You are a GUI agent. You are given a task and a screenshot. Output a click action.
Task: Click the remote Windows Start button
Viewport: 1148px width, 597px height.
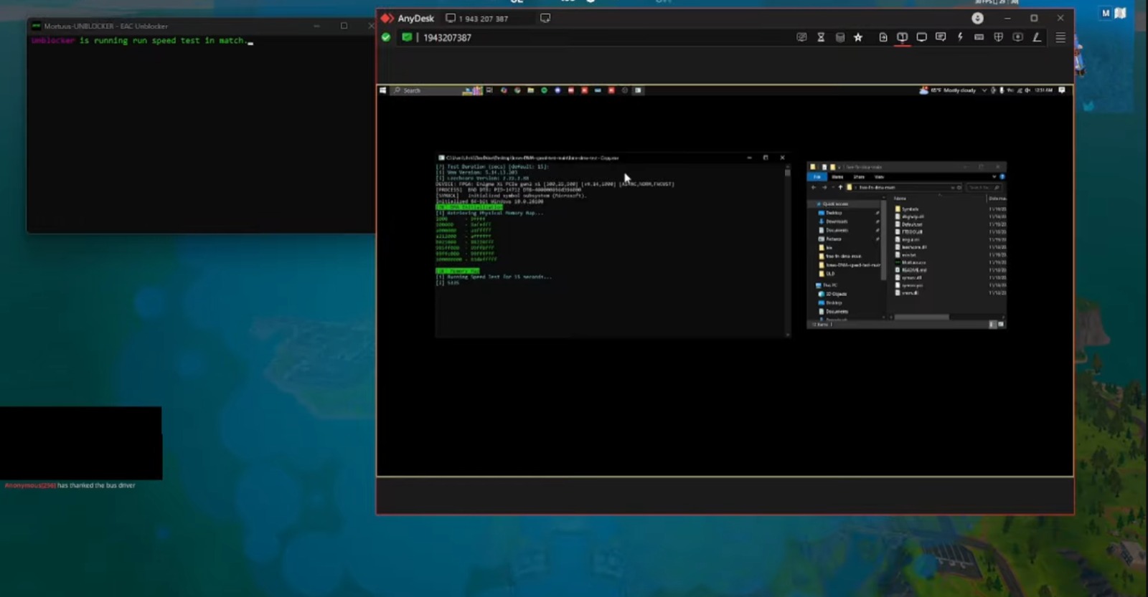point(383,90)
